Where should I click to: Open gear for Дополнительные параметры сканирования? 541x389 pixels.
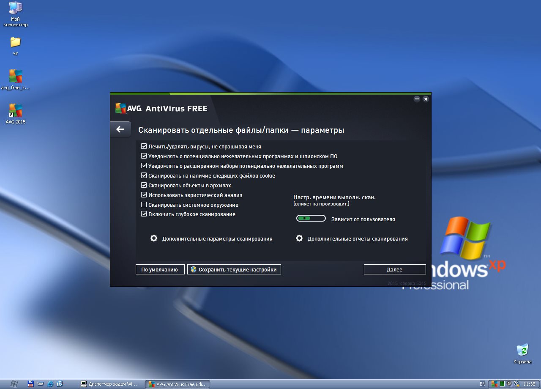(x=154, y=238)
